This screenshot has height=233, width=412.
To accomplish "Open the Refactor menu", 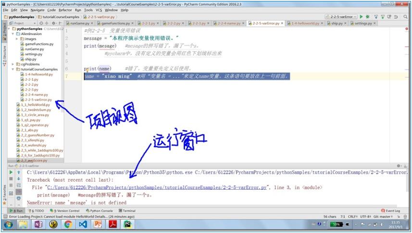I will click(65, 10).
